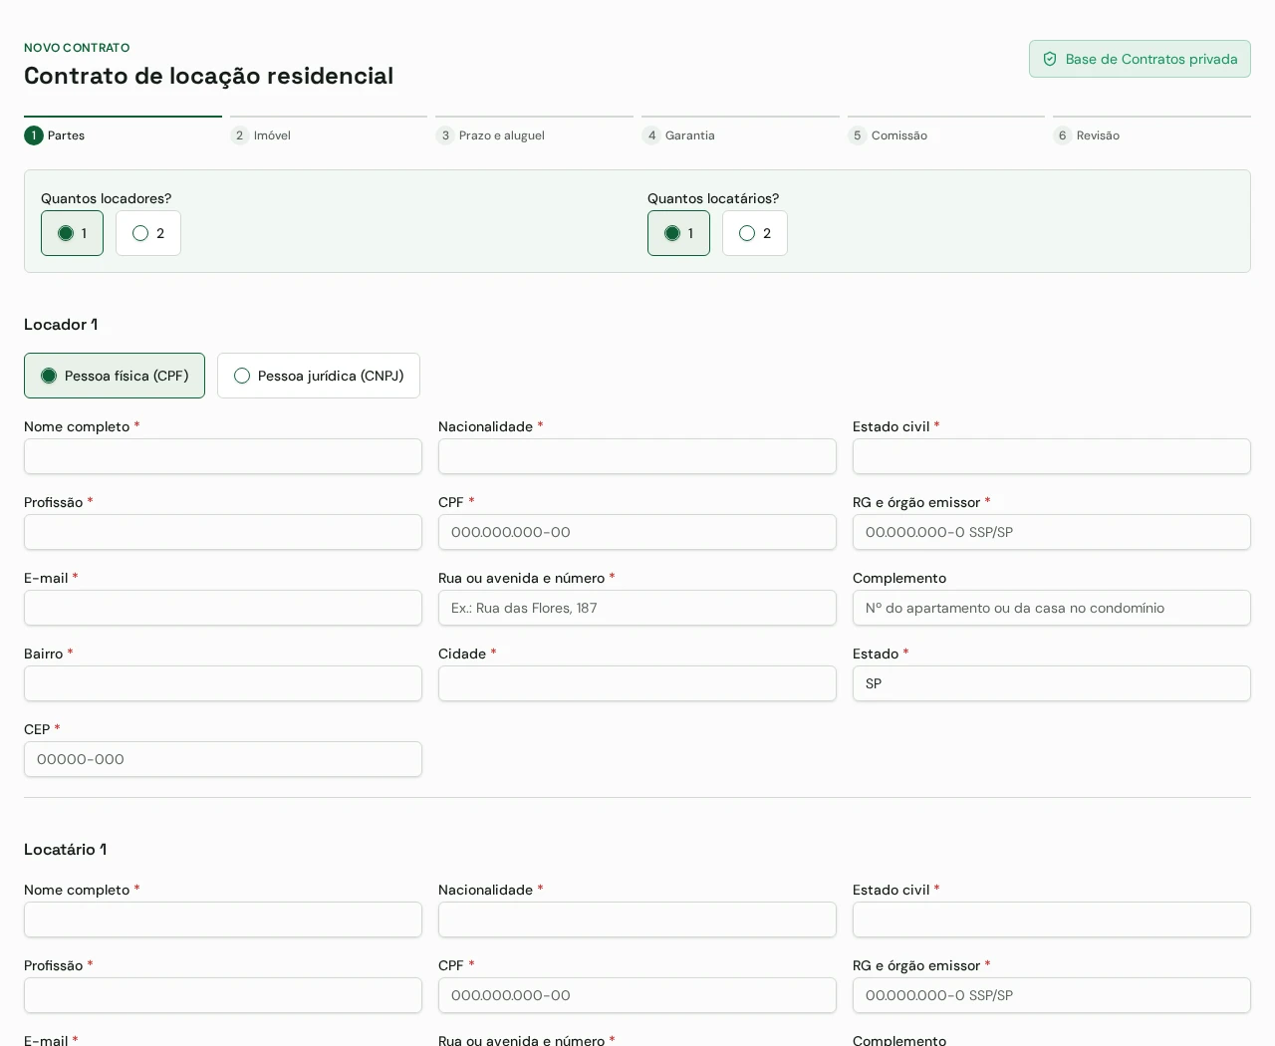Choose Pessoa jurídica (CNPJ) for Locador 1
The height and width of the screenshot is (1046, 1275).
point(319,376)
